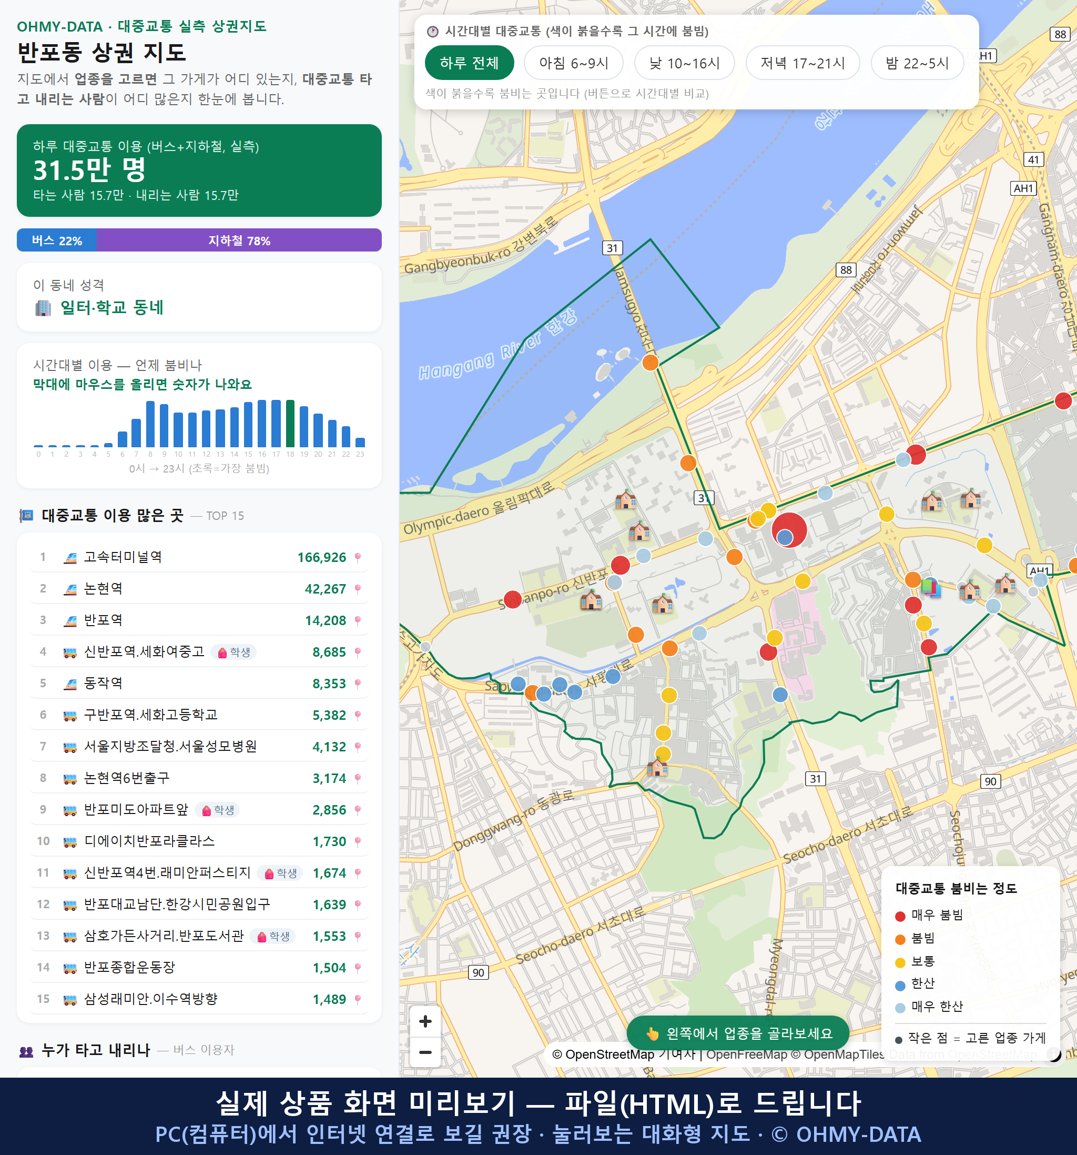Open the OpenFreeMap attribution link
This screenshot has height=1155, width=1077.
747,1054
